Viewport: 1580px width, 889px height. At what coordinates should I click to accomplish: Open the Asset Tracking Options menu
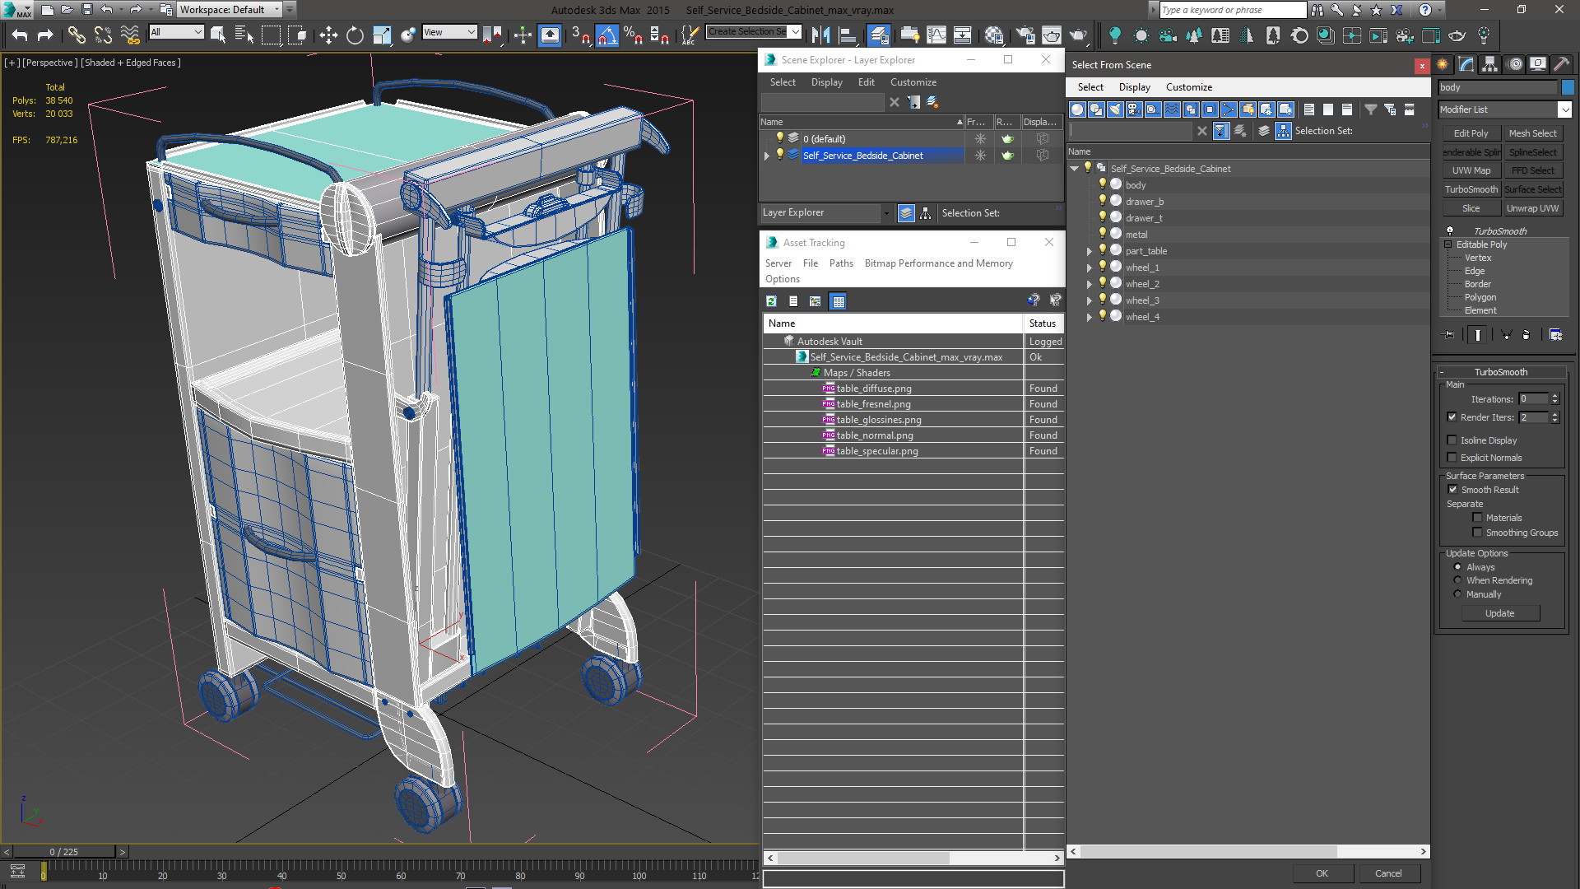[x=782, y=279]
